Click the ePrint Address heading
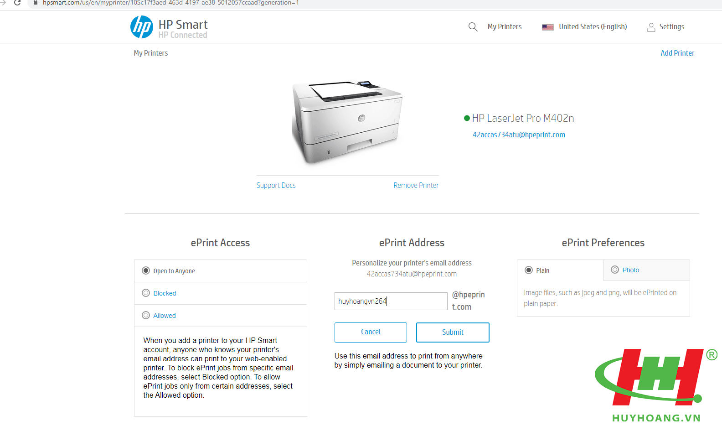 tap(412, 243)
